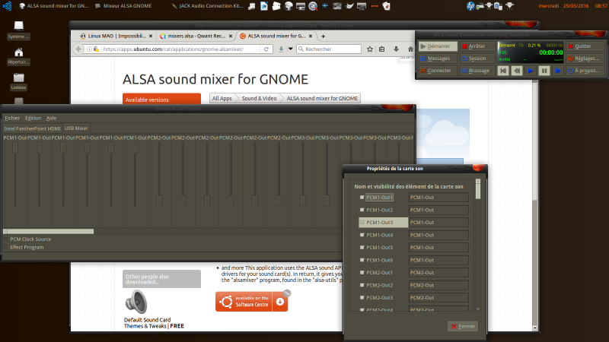Edit the name field in the PCM2-Out1 row
The image size is (609, 342).
[438, 273]
